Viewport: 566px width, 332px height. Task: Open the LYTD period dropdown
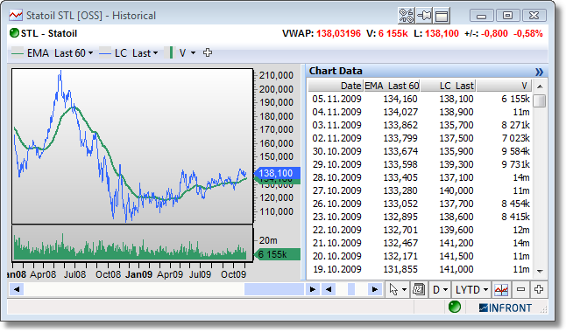[471, 289]
